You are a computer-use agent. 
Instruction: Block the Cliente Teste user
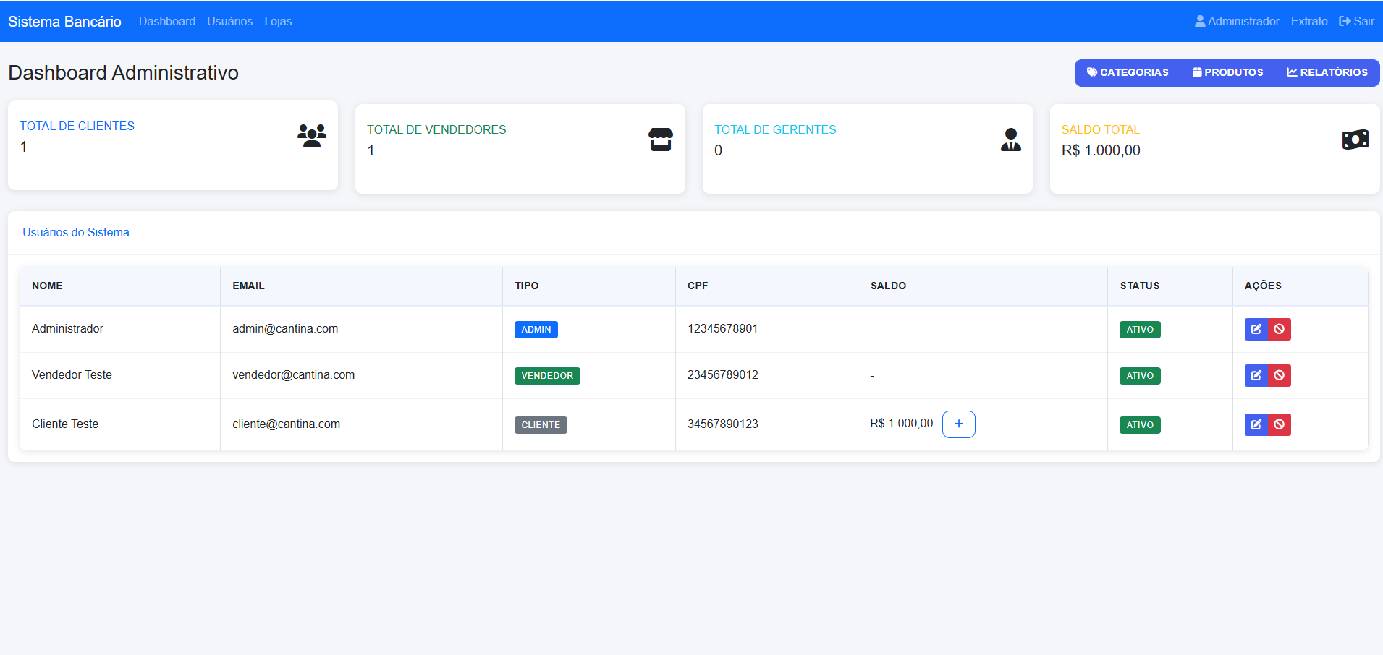point(1280,424)
